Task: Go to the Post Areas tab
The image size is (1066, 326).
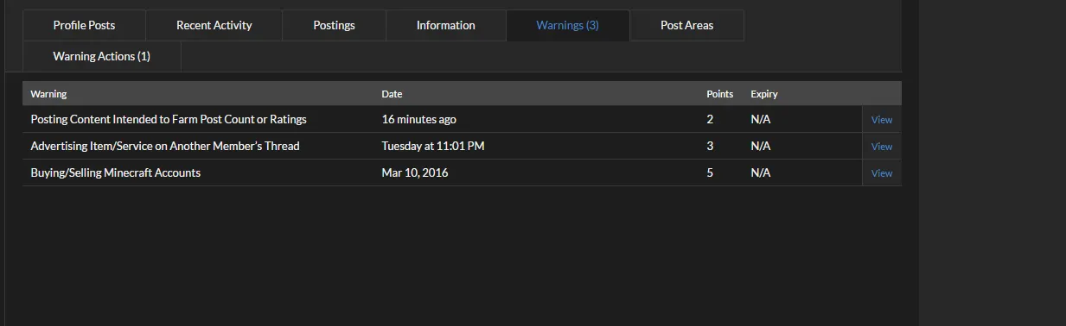Action: (x=686, y=25)
